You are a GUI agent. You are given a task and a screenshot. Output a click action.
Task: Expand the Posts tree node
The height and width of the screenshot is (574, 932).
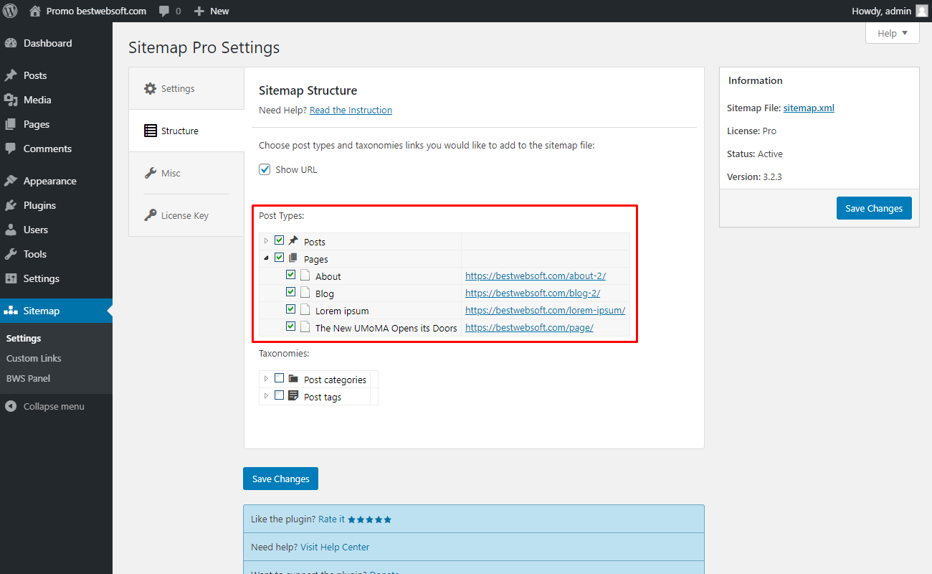[267, 241]
